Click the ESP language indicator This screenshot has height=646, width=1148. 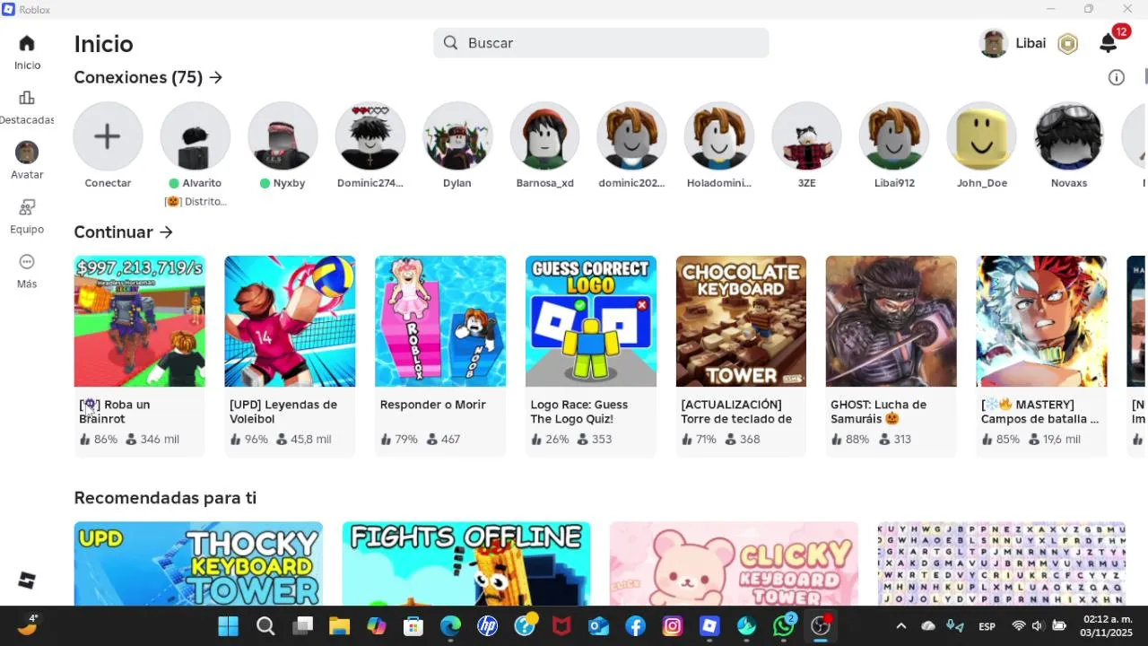[987, 626]
